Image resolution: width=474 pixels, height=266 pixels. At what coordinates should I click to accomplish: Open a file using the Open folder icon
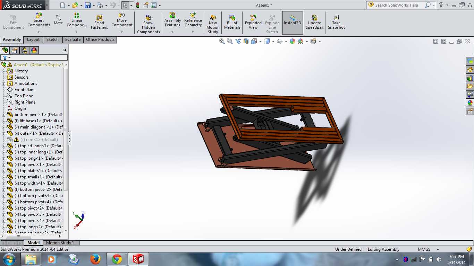click(75, 5)
